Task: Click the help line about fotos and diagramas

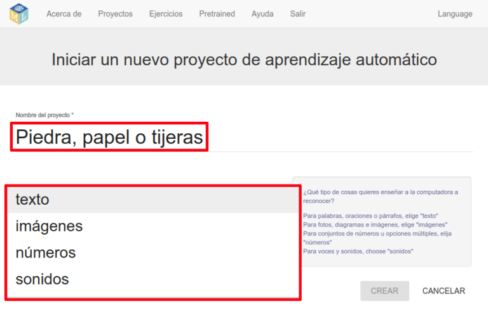Action: 375,224
